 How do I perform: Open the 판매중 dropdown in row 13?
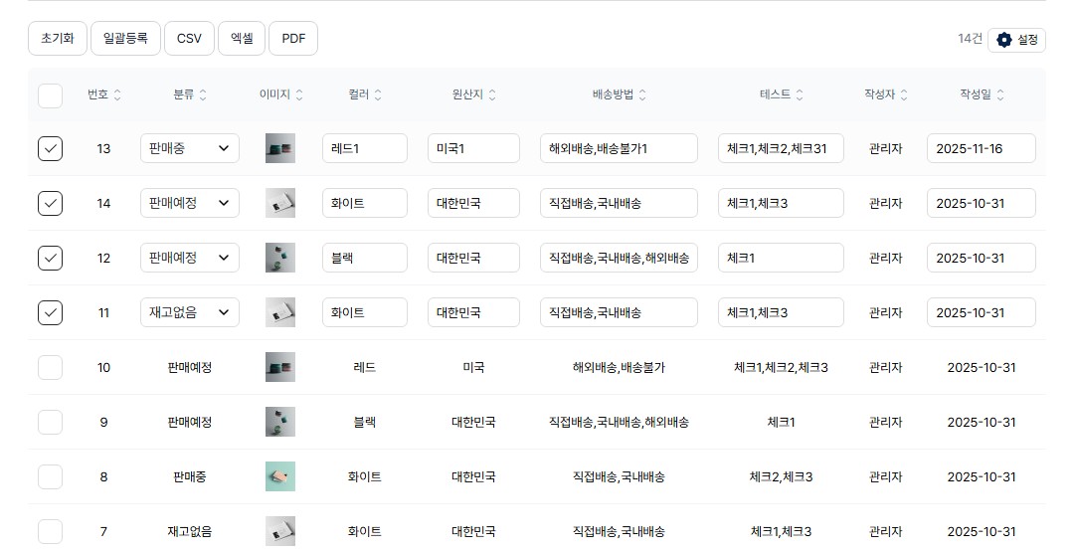click(189, 149)
